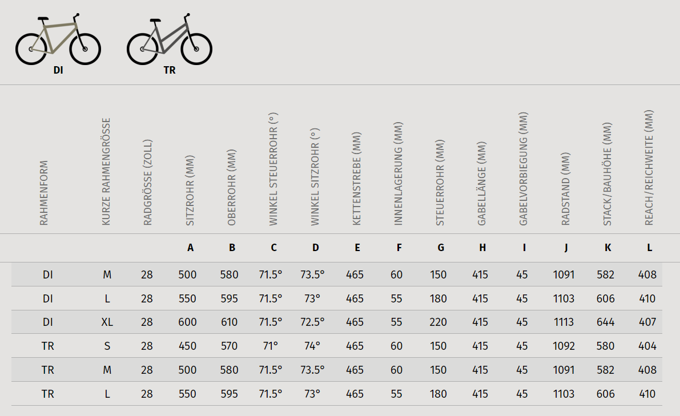Click the REACH/REICHWEITE (MM) column header

pyautogui.click(x=649, y=167)
